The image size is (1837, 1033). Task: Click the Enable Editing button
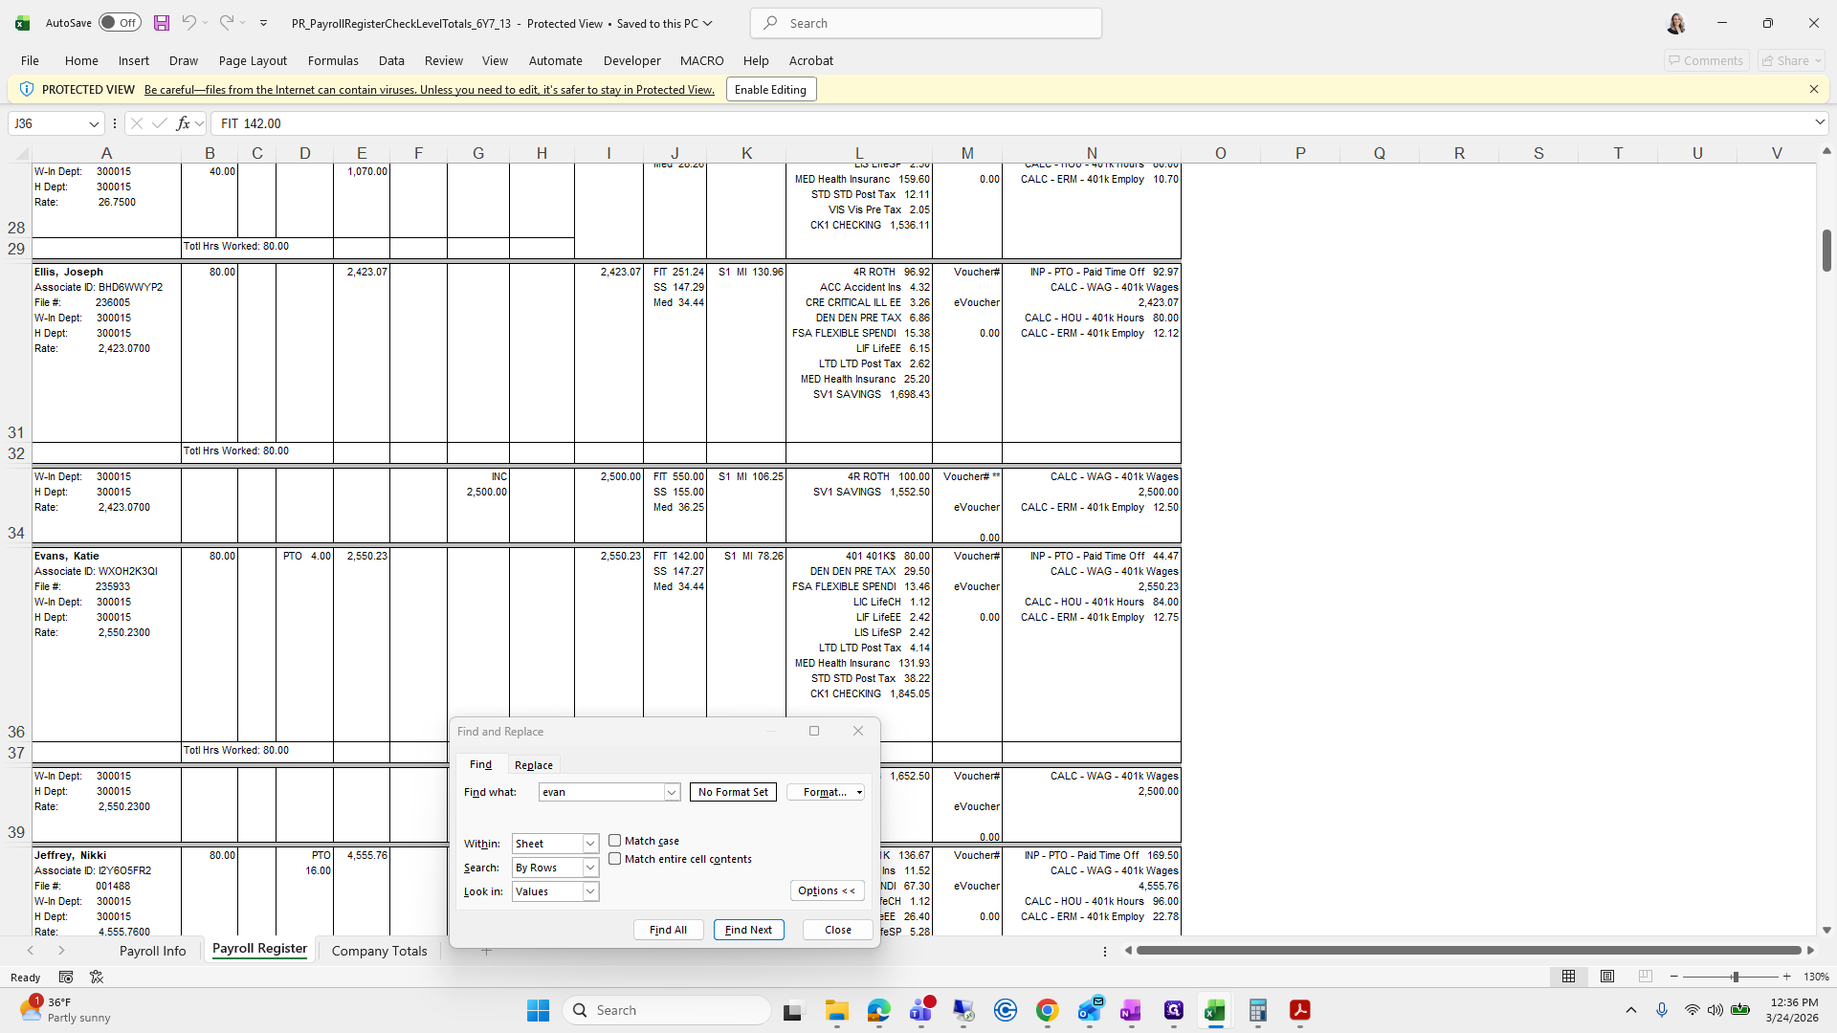coord(770,90)
